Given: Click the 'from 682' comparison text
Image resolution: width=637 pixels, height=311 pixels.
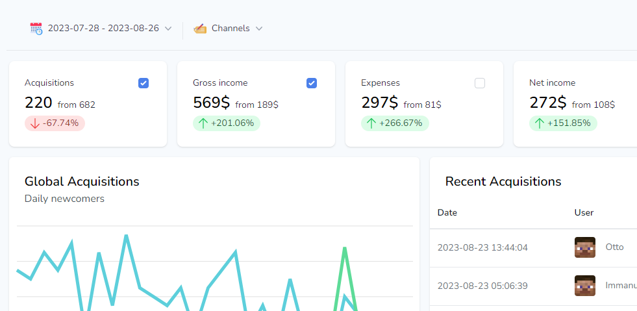Looking at the screenshot, I should (x=77, y=105).
